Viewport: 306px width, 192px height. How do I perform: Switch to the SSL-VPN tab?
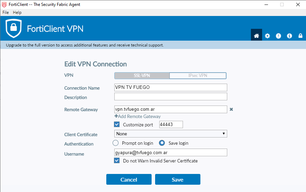(142, 76)
